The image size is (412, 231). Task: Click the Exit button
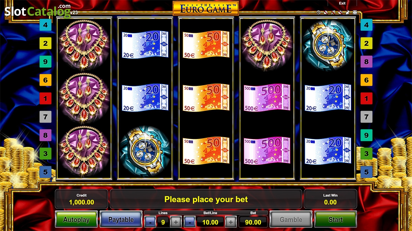pos(342,3)
